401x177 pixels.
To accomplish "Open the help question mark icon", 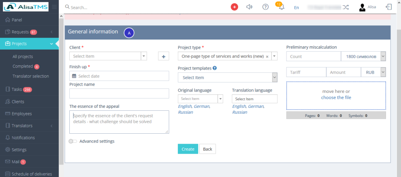I will (266, 7).
